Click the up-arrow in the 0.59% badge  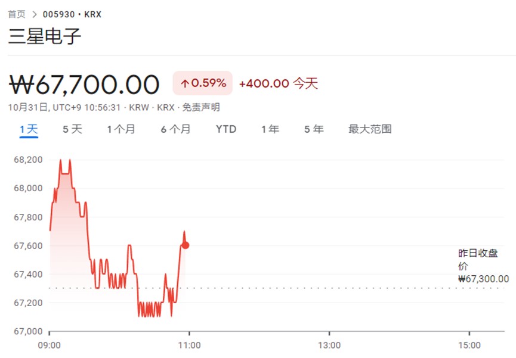(x=185, y=83)
